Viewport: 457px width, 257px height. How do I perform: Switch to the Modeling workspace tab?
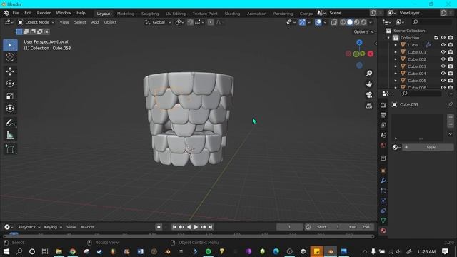[x=126, y=14]
